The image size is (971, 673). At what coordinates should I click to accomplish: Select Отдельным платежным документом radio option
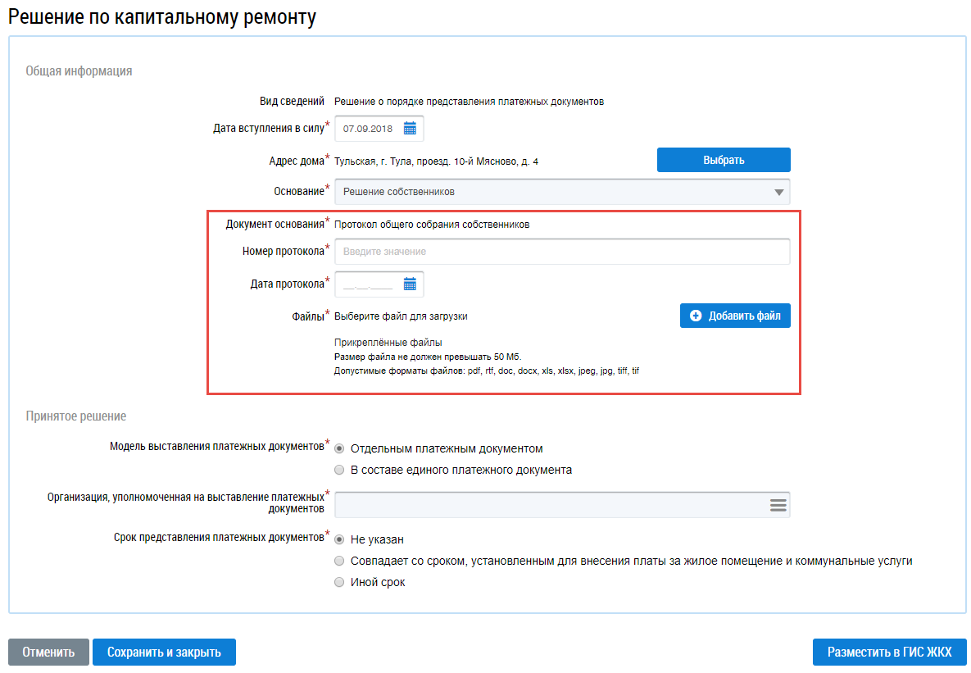pyautogui.click(x=339, y=449)
